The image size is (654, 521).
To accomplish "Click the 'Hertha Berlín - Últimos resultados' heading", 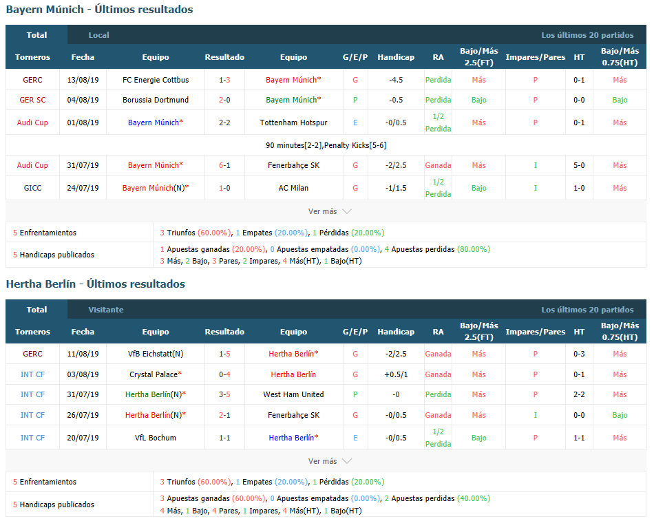I will (x=96, y=284).
